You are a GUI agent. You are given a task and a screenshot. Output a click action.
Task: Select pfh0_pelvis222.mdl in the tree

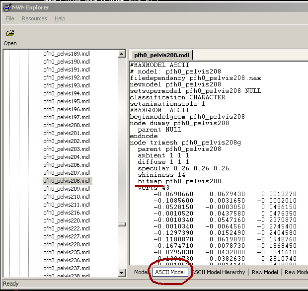(x=67, y=228)
